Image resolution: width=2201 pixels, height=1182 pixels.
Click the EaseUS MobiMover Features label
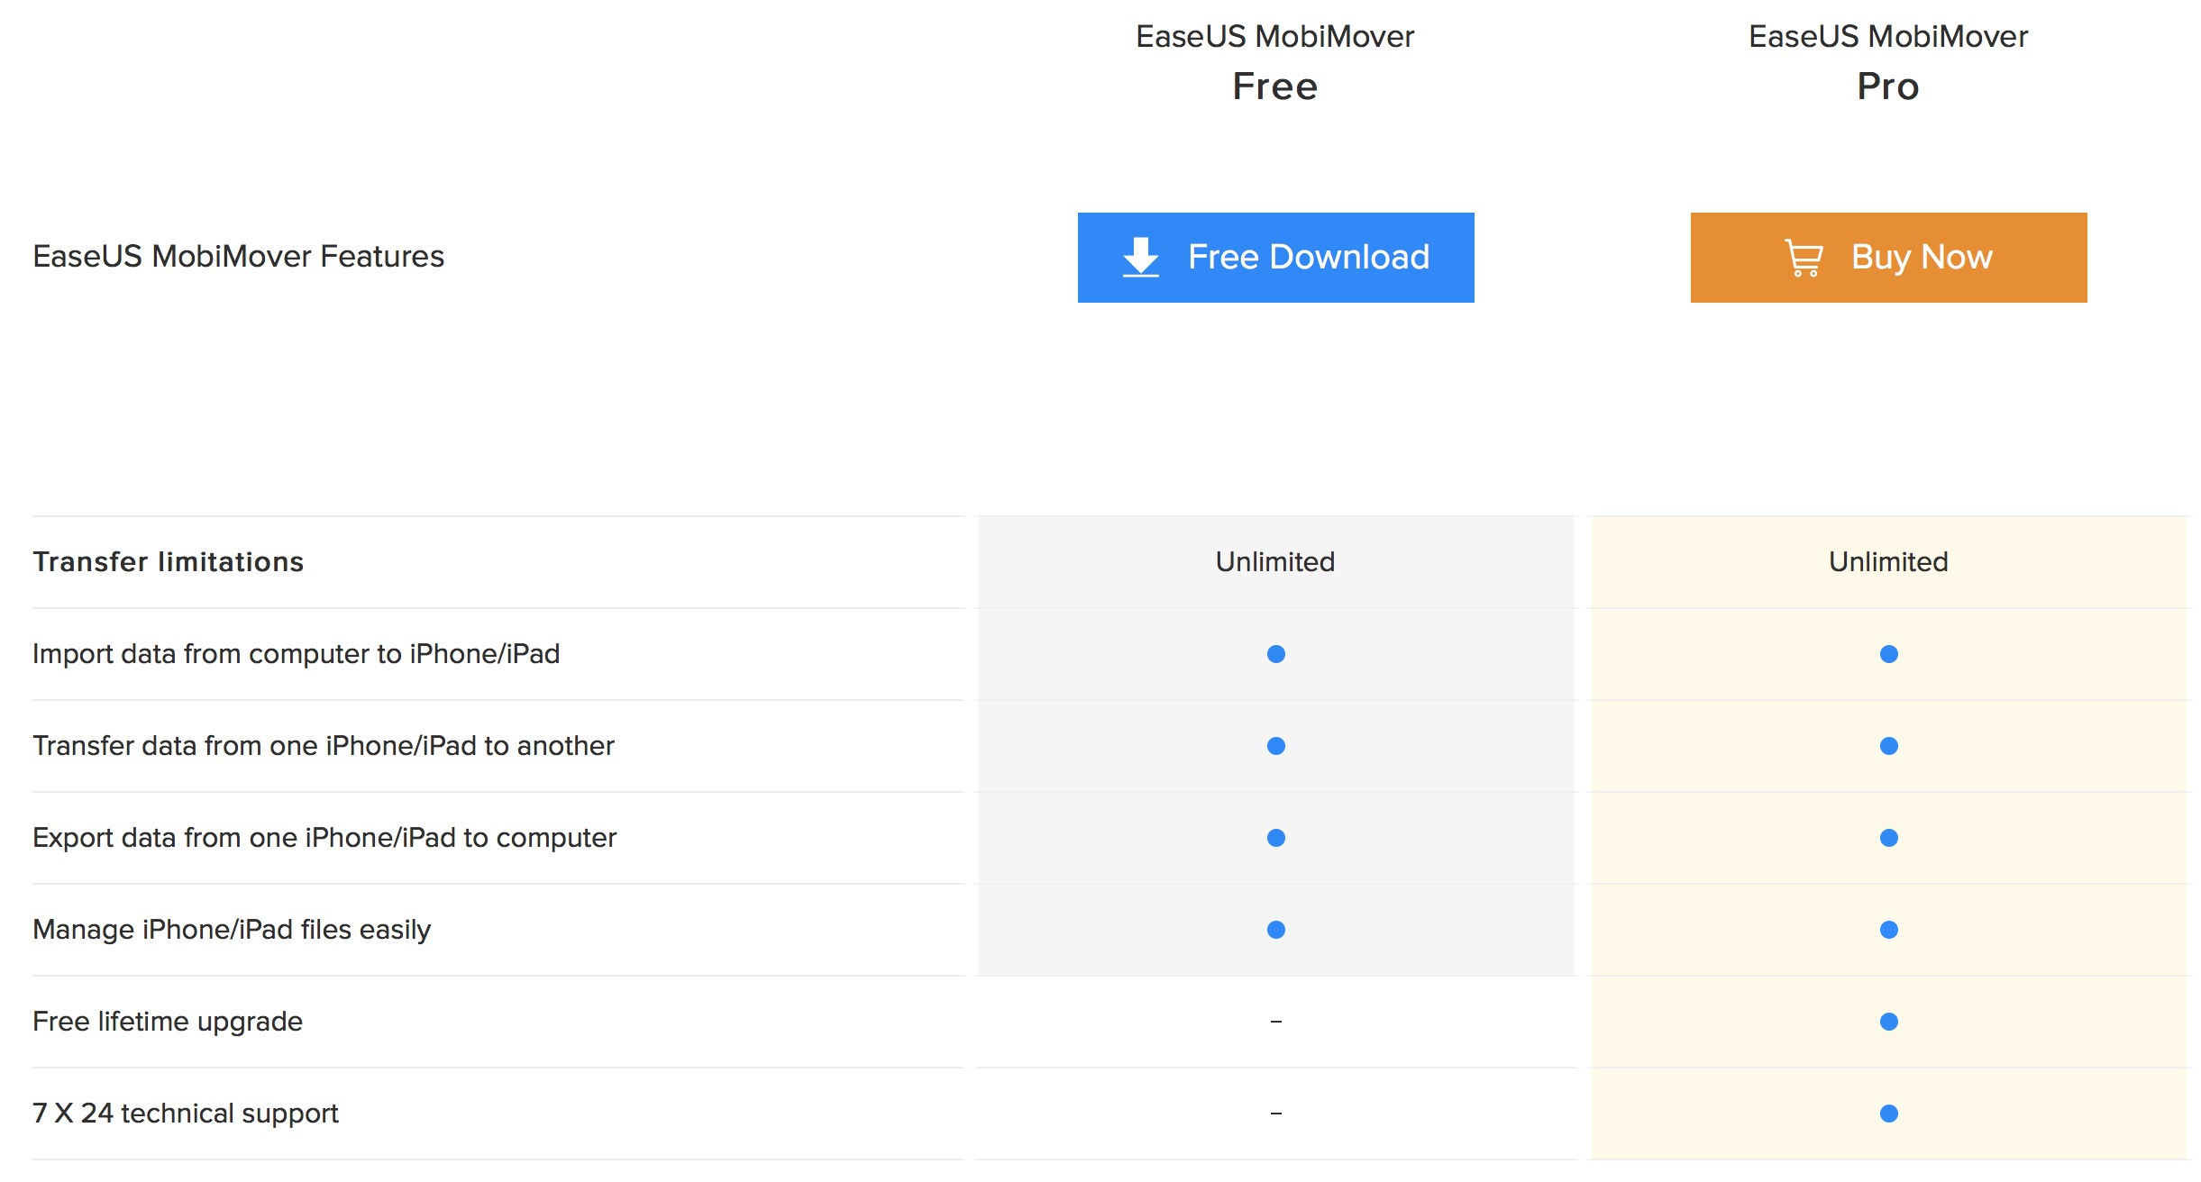(x=238, y=257)
